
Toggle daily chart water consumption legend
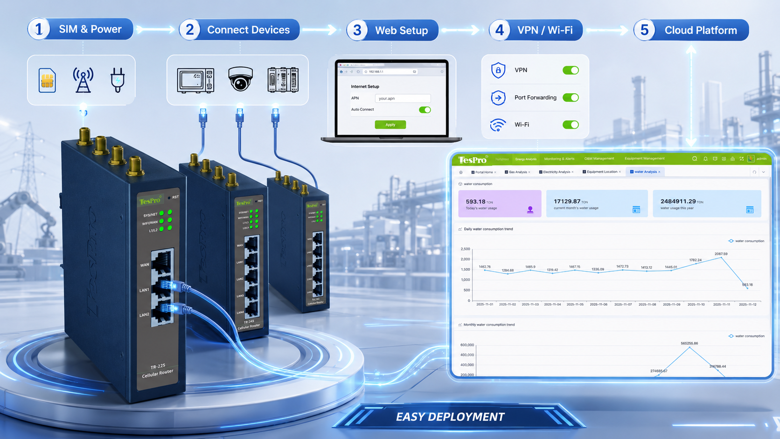pyautogui.click(x=746, y=241)
